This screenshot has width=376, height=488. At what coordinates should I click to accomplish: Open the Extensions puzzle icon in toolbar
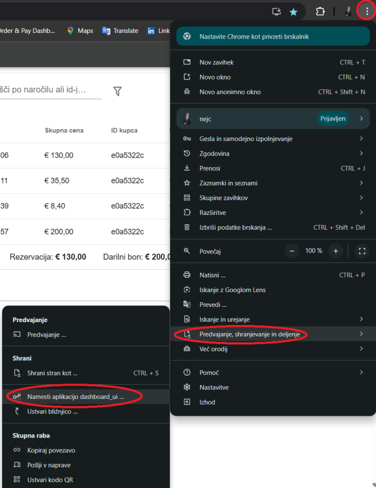(x=320, y=12)
